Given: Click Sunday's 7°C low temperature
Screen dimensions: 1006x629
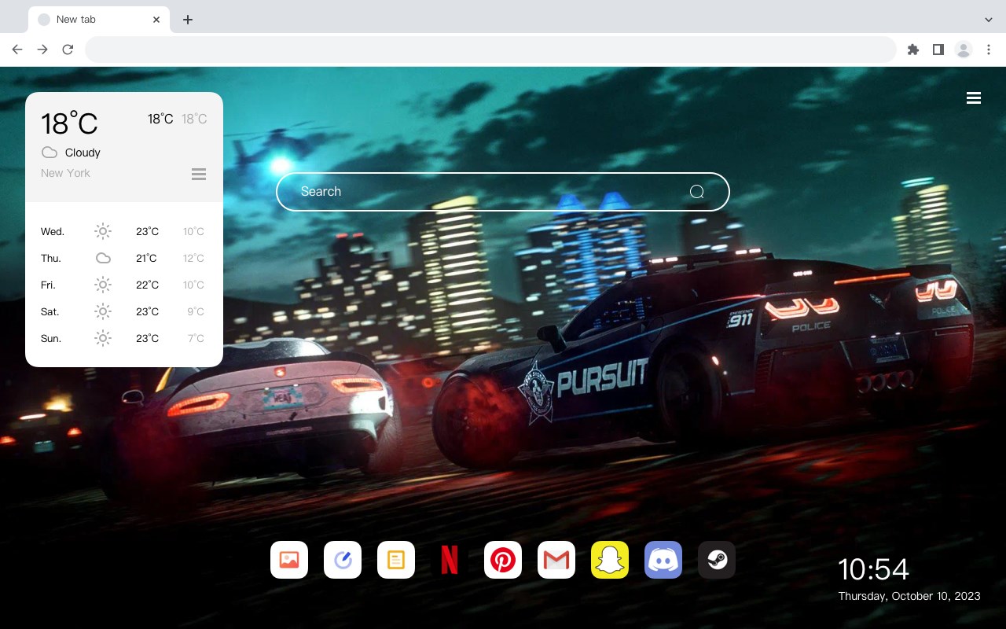Looking at the screenshot, I should pos(196,339).
